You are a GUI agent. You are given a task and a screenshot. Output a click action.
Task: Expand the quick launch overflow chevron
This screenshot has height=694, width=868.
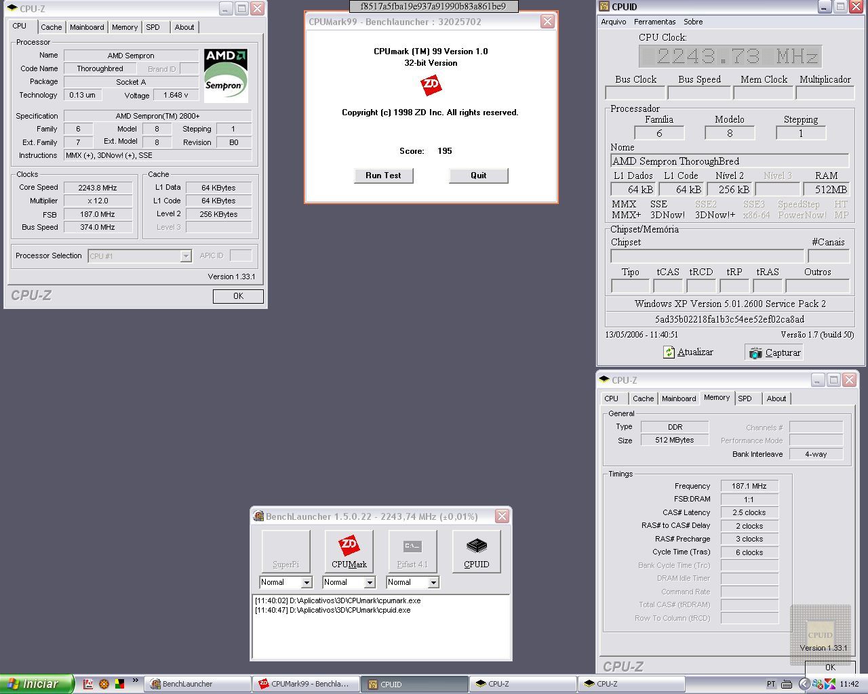coord(135,680)
